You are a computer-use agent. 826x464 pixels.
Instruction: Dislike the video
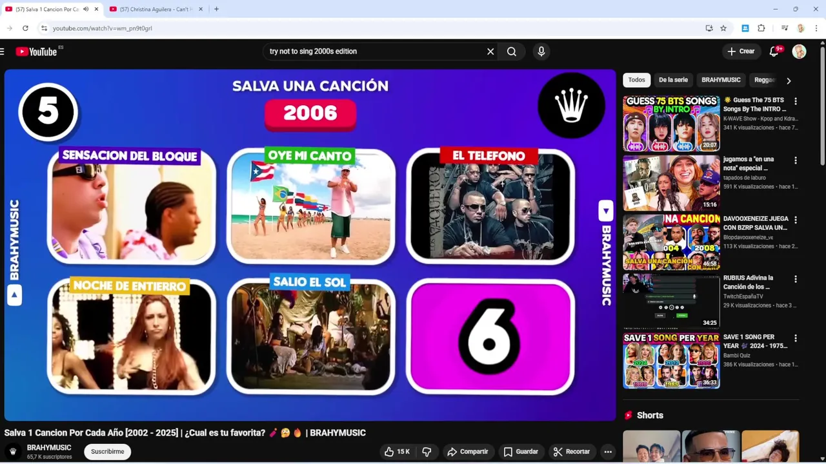point(427,452)
